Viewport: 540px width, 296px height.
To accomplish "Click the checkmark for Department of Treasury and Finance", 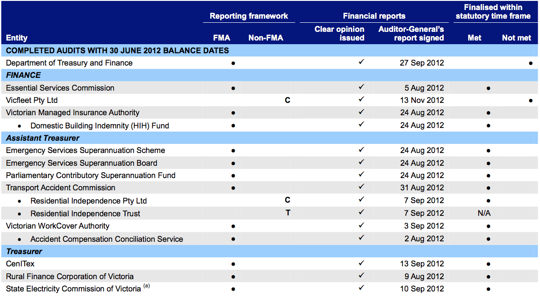I will click(x=361, y=62).
